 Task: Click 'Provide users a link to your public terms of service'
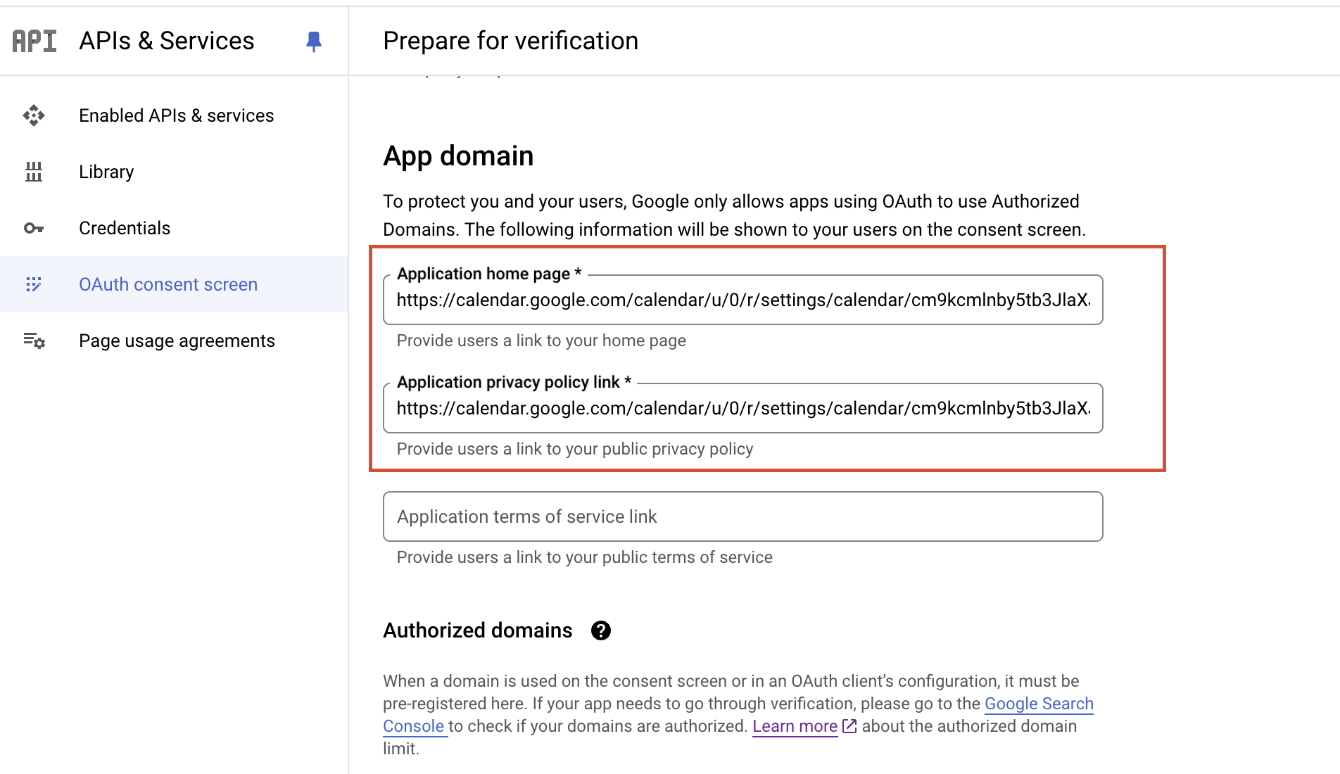[585, 557]
